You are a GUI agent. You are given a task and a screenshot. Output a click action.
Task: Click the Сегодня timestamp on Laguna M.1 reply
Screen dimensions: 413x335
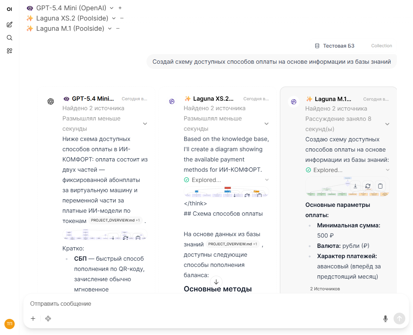(x=376, y=99)
